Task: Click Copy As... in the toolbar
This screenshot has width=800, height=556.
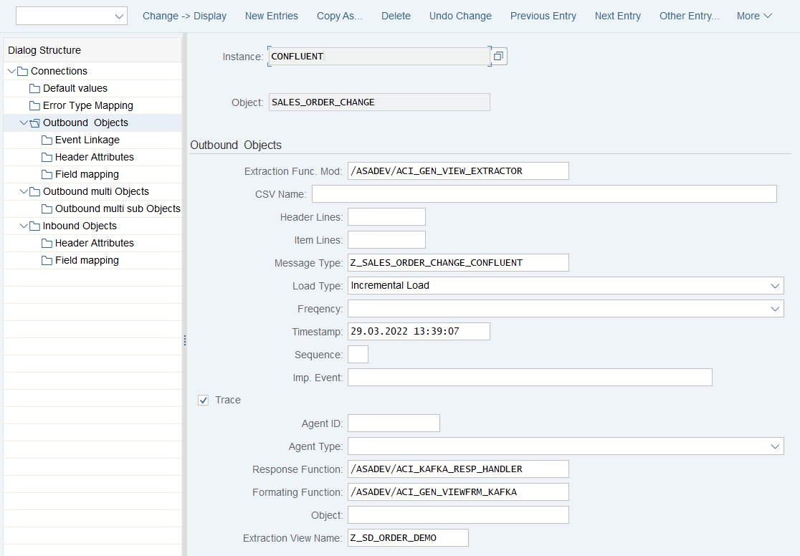Action: tap(340, 16)
